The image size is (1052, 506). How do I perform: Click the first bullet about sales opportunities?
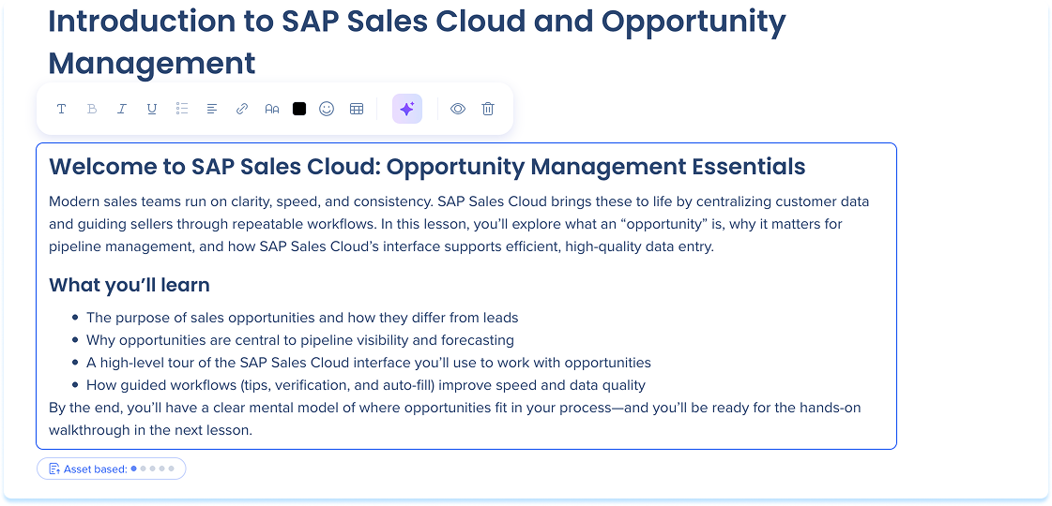click(302, 318)
